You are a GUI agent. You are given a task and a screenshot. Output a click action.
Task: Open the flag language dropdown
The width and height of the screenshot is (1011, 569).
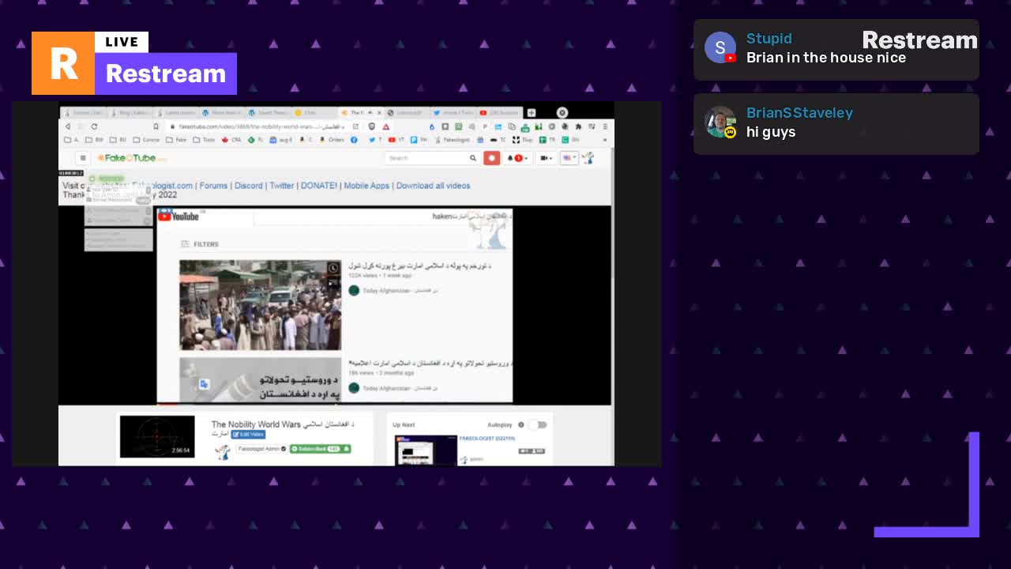[x=569, y=158]
